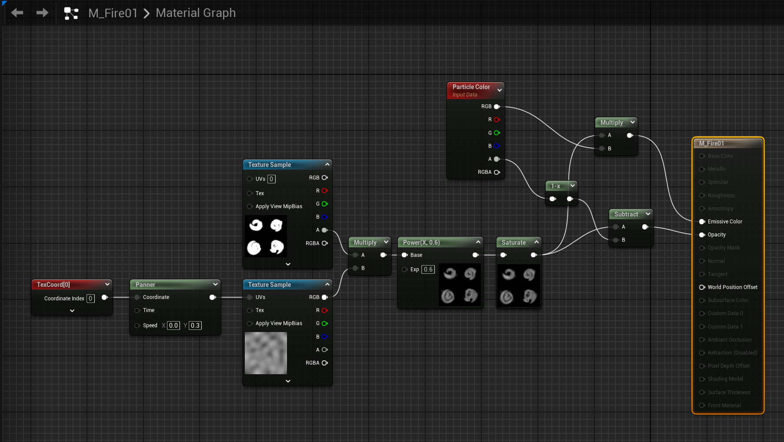Click the Panner Speed Y field
This screenshot has width=784, height=442.
[x=195, y=326]
